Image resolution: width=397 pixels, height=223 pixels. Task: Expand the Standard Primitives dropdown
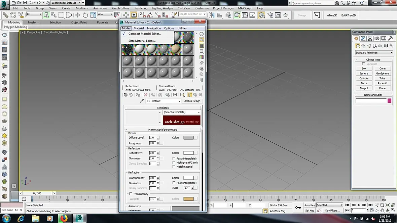[374, 53]
